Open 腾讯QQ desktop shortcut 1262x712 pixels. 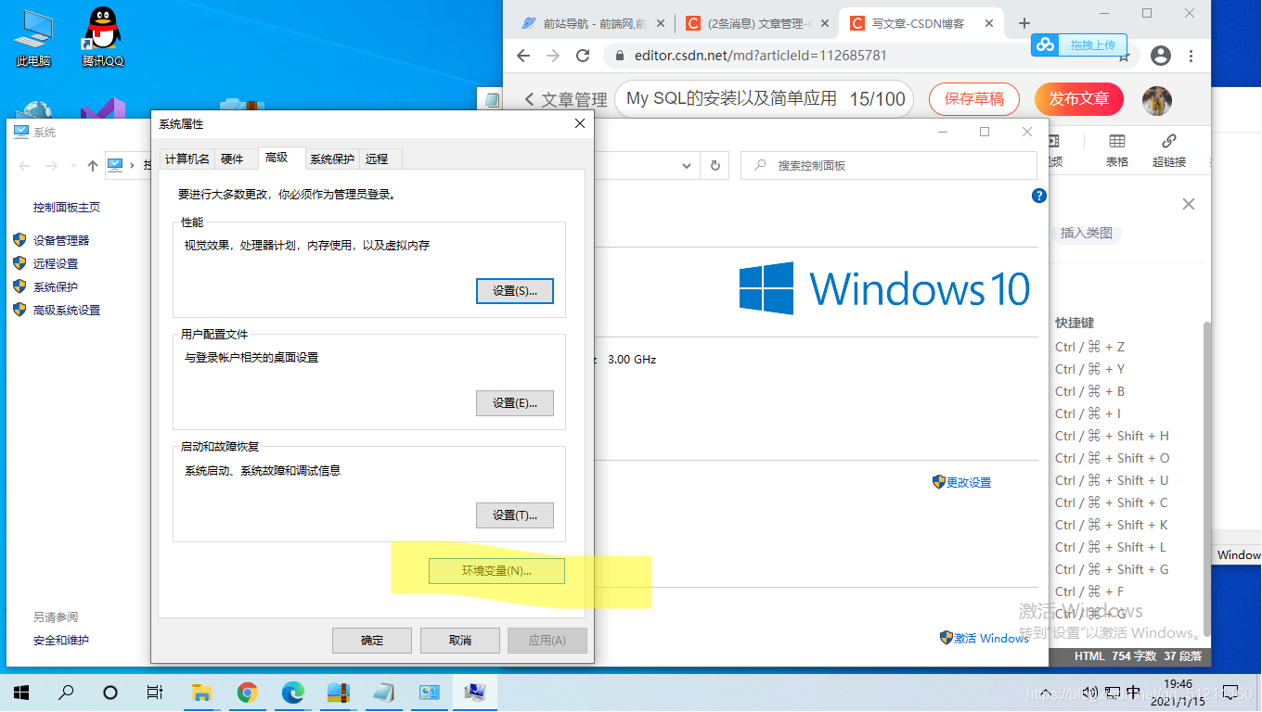[x=102, y=38]
